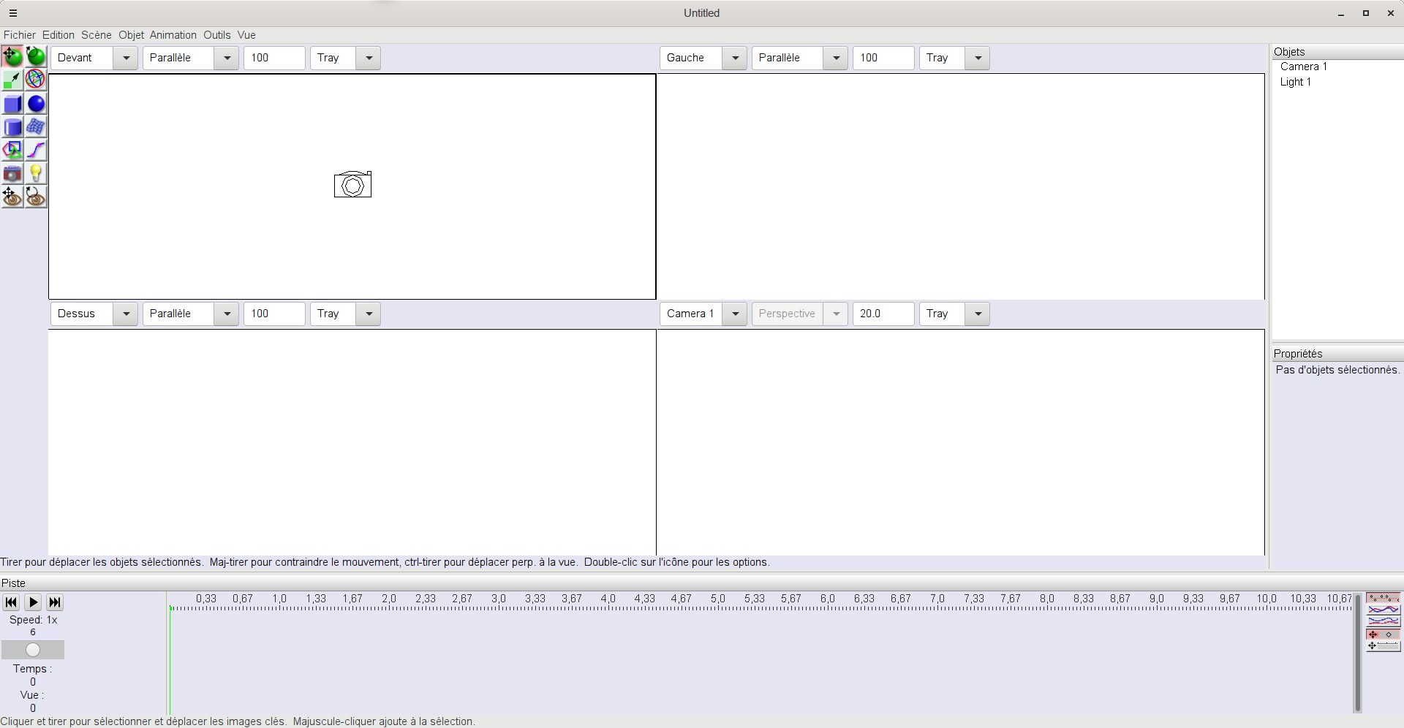Choose the Create Cube tool
This screenshot has height=728, width=1404.
point(12,104)
